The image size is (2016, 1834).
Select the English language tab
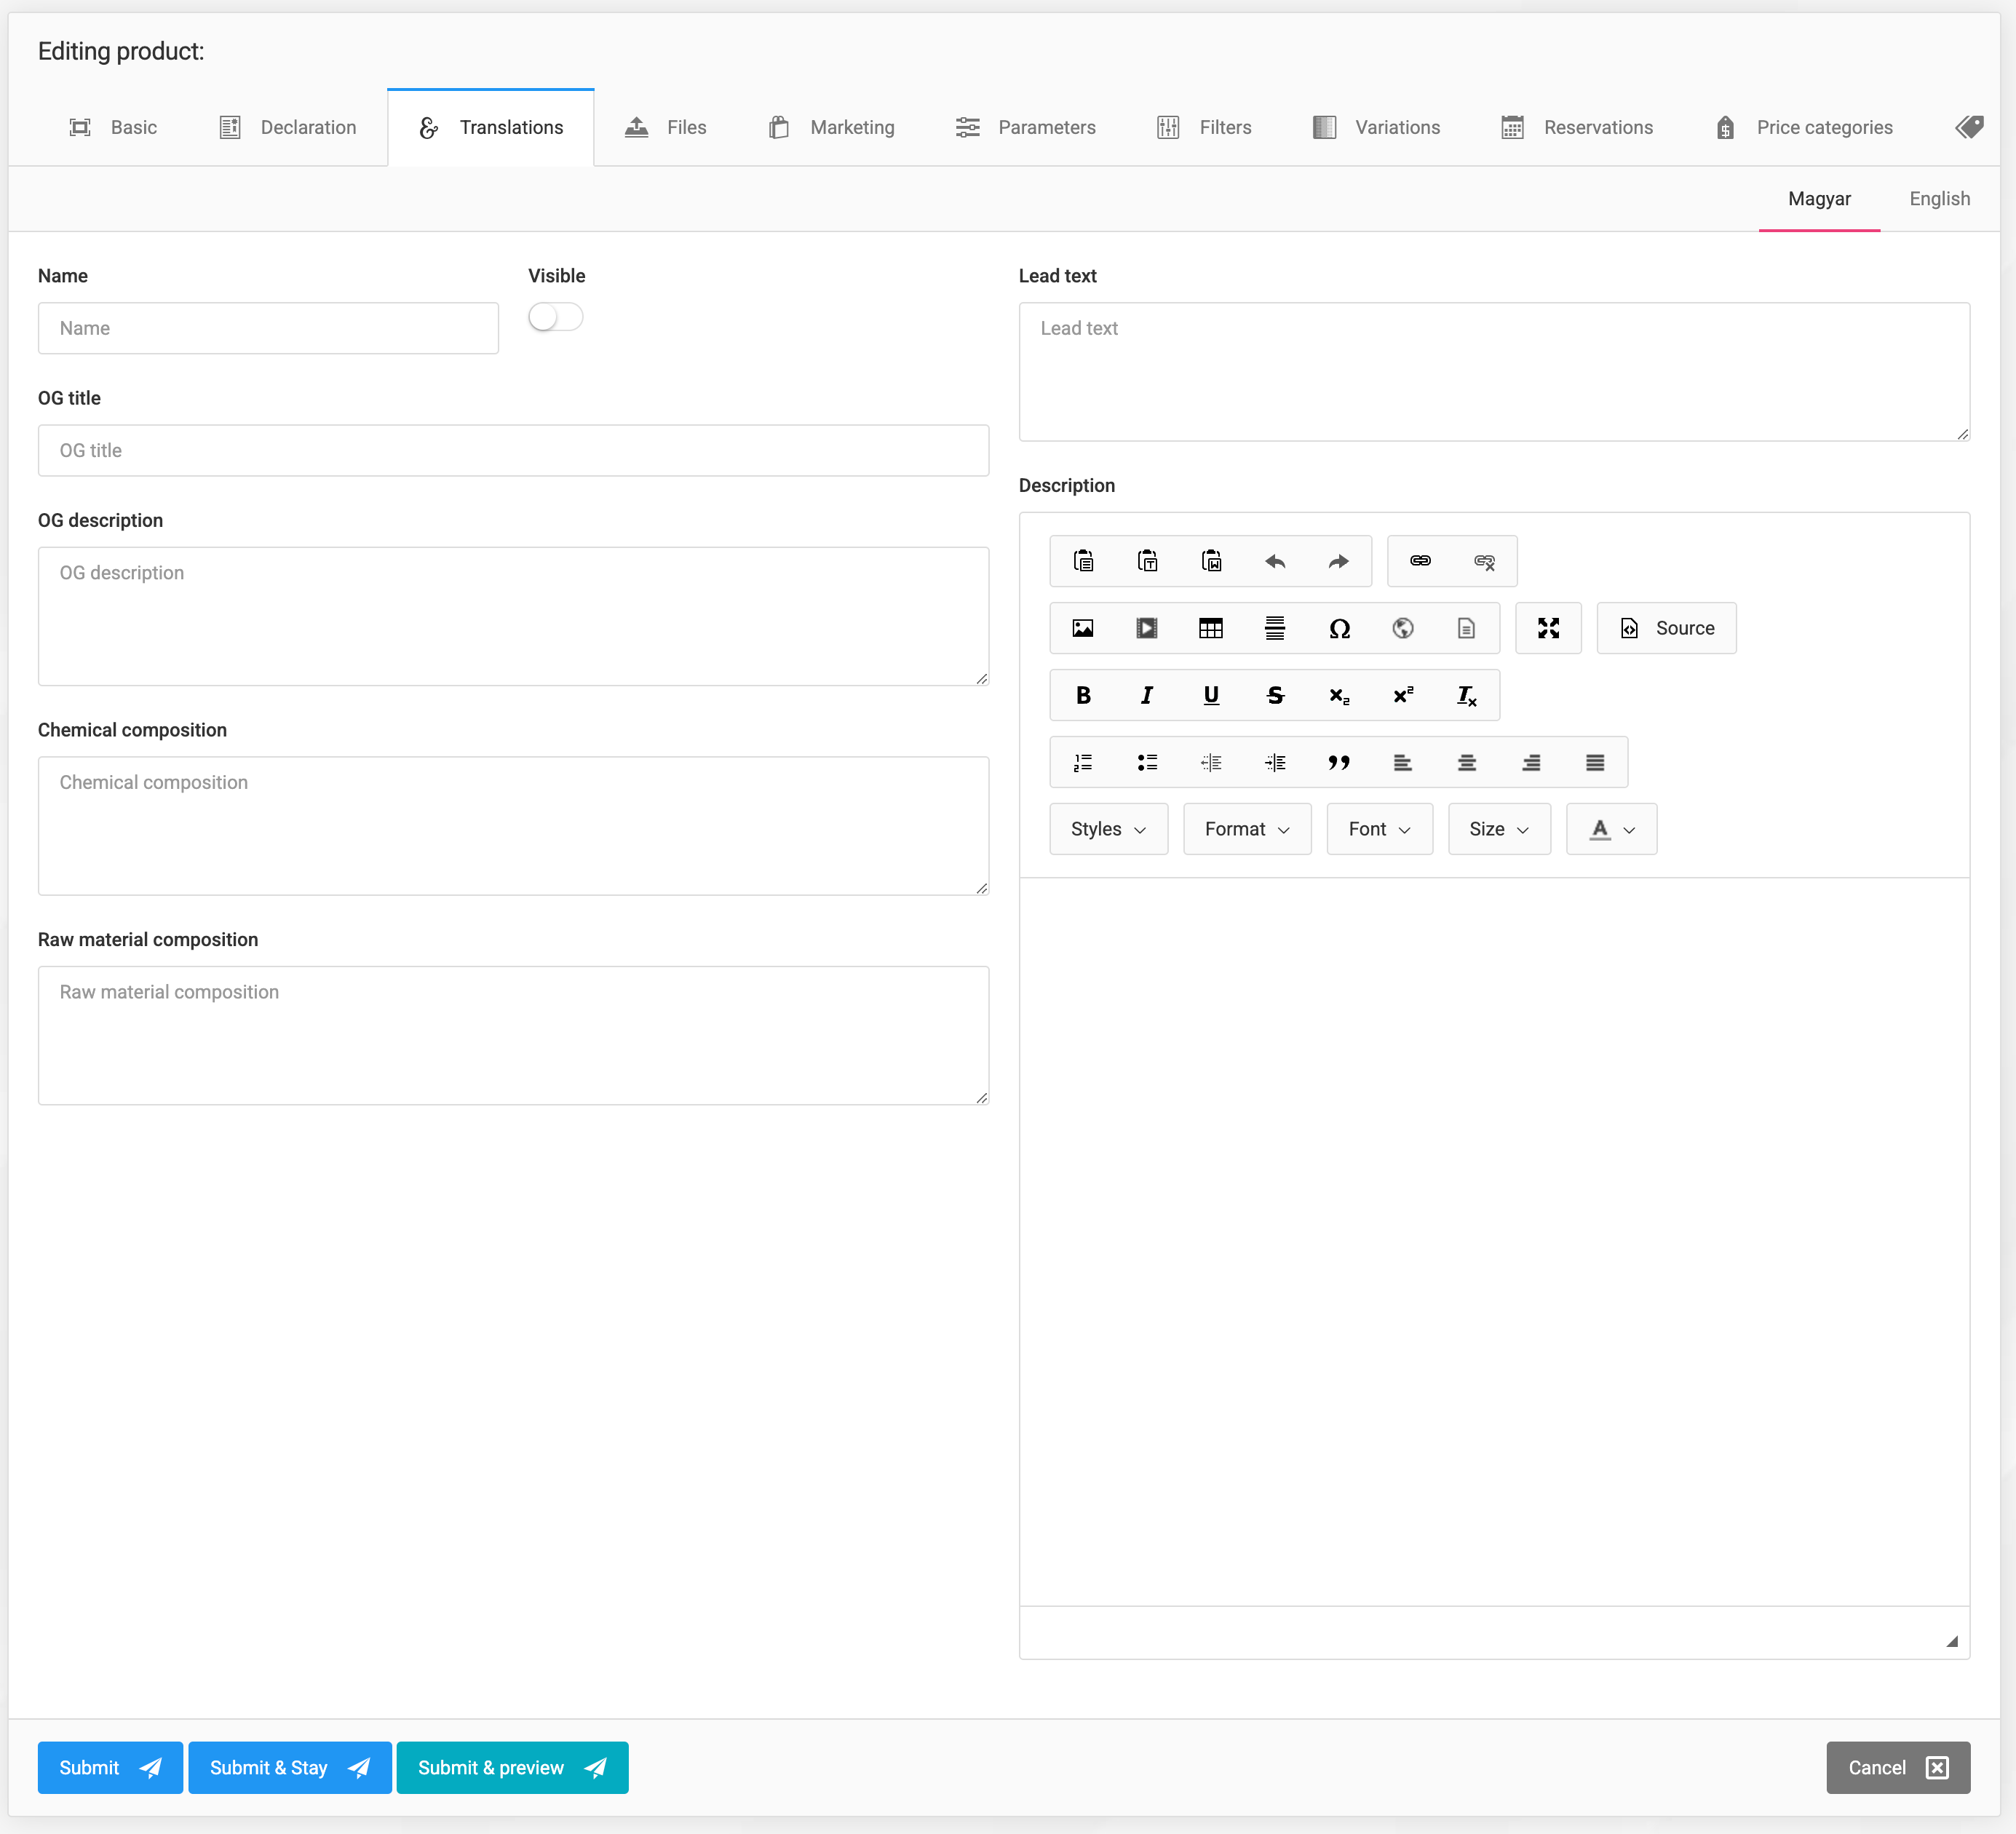click(1938, 198)
